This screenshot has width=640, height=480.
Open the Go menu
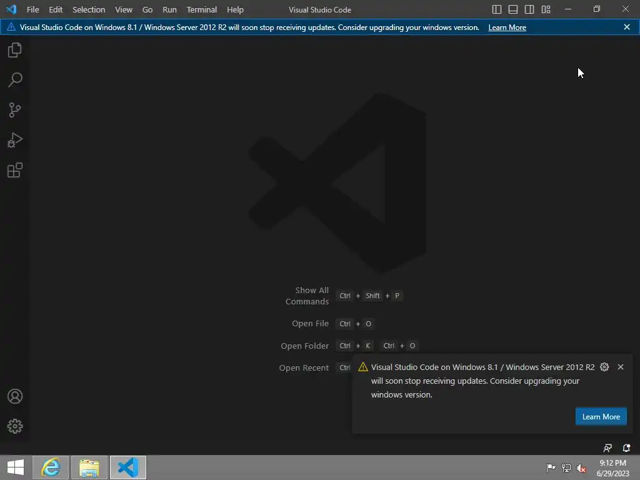coord(147,9)
